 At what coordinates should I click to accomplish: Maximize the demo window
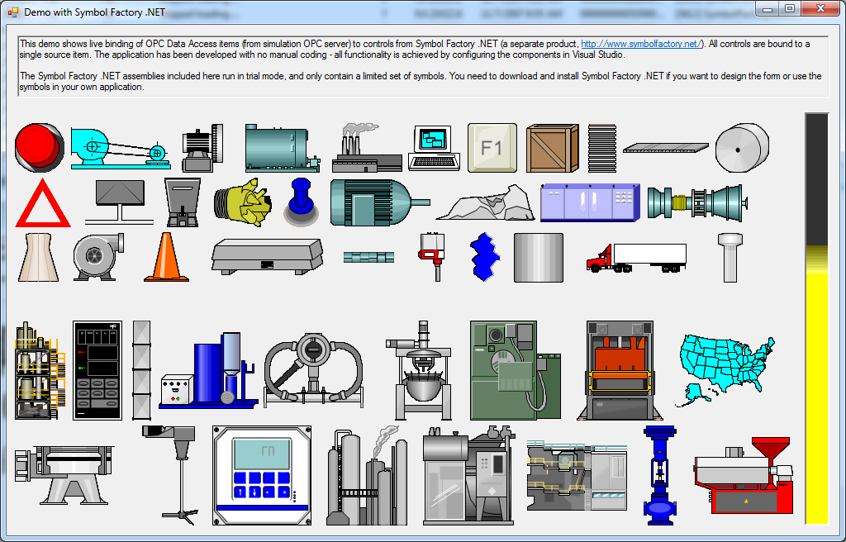(x=790, y=8)
